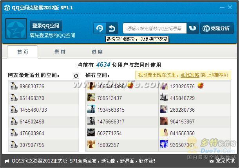
Task: Click avatar thumbnail beside 904153867
Action: point(164,121)
